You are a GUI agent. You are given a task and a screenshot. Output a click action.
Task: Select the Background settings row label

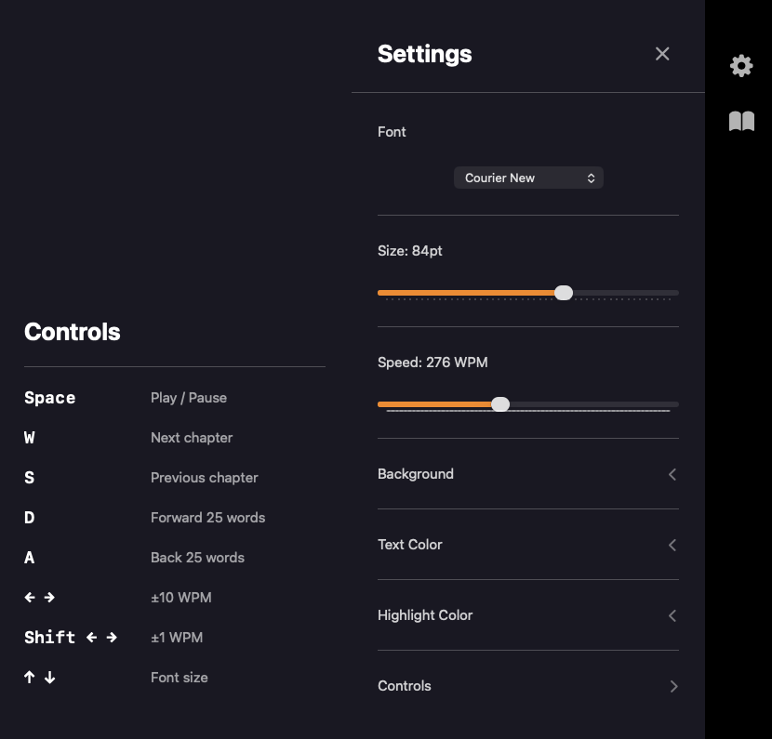pos(416,474)
